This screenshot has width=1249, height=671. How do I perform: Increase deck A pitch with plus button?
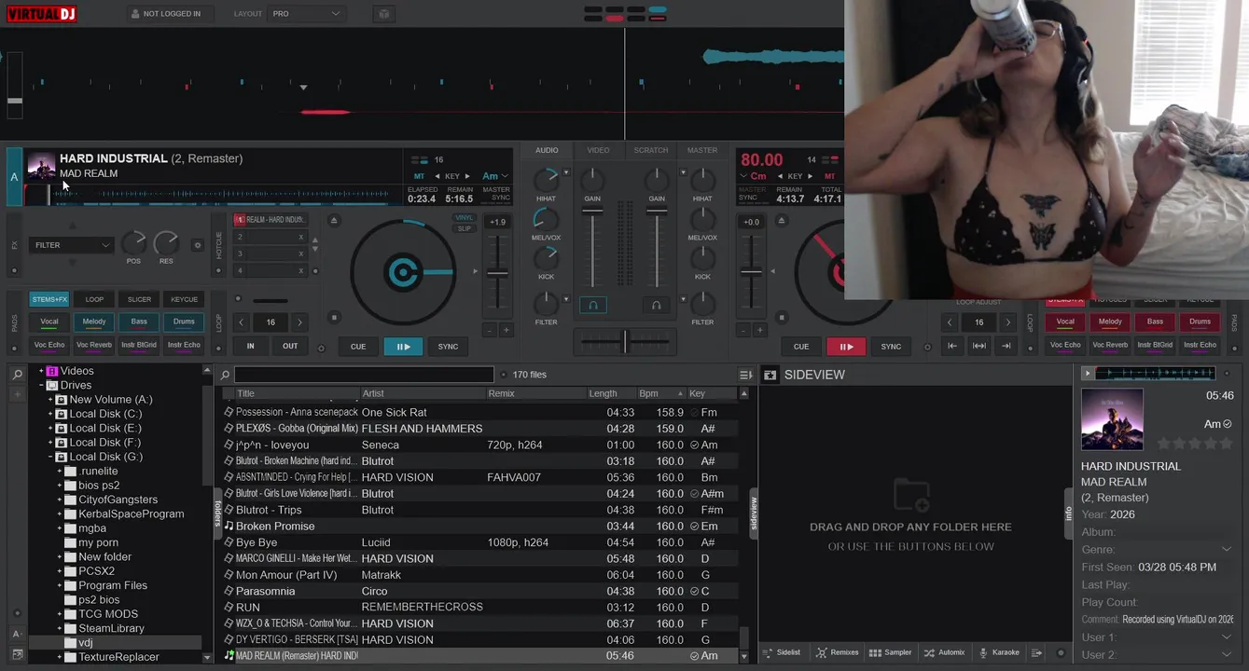(507, 330)
